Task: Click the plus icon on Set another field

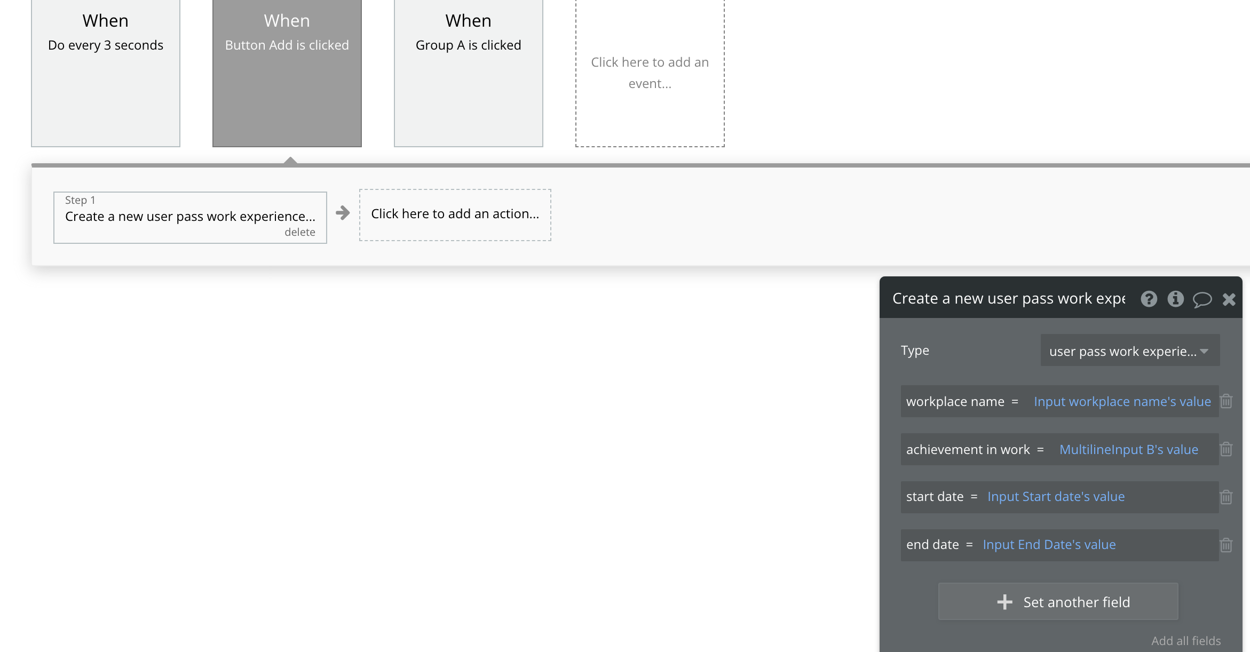Action: click(1004, 602)
